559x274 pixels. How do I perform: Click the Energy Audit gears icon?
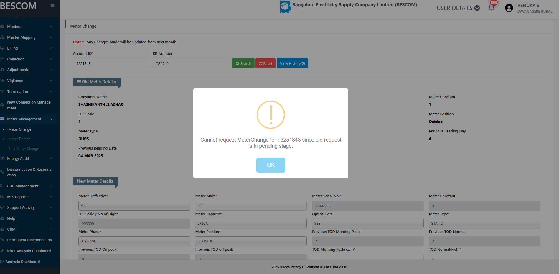pyautogui.click(x=2, y=158)
